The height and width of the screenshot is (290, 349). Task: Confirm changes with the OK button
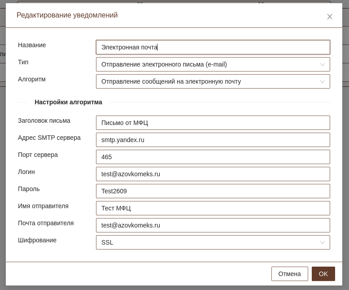(323, 274)
